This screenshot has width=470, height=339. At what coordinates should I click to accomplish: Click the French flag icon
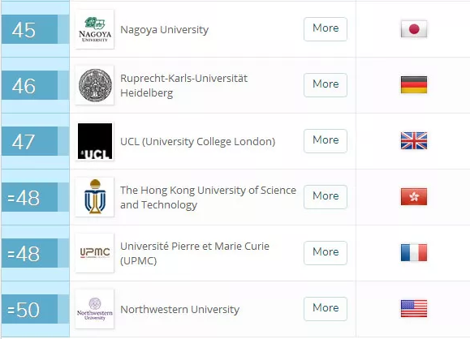coord(414,253)
